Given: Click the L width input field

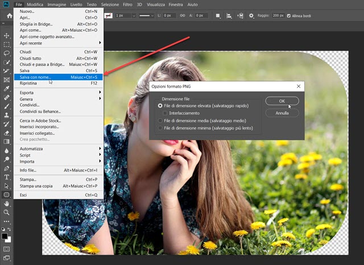Looking at the screenshot, I should point(169,15).
